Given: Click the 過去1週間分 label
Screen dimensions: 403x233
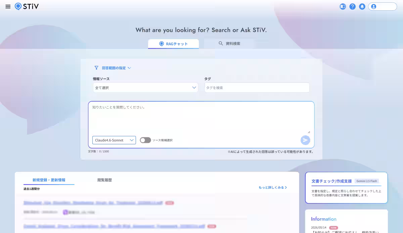Looking at the screenshot, I should 32,189.
